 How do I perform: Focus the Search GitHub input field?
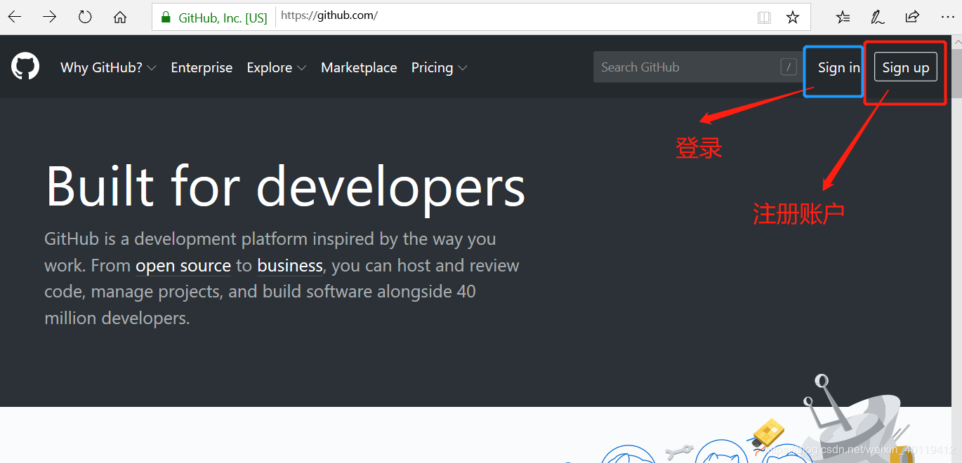tap(699, 67)
